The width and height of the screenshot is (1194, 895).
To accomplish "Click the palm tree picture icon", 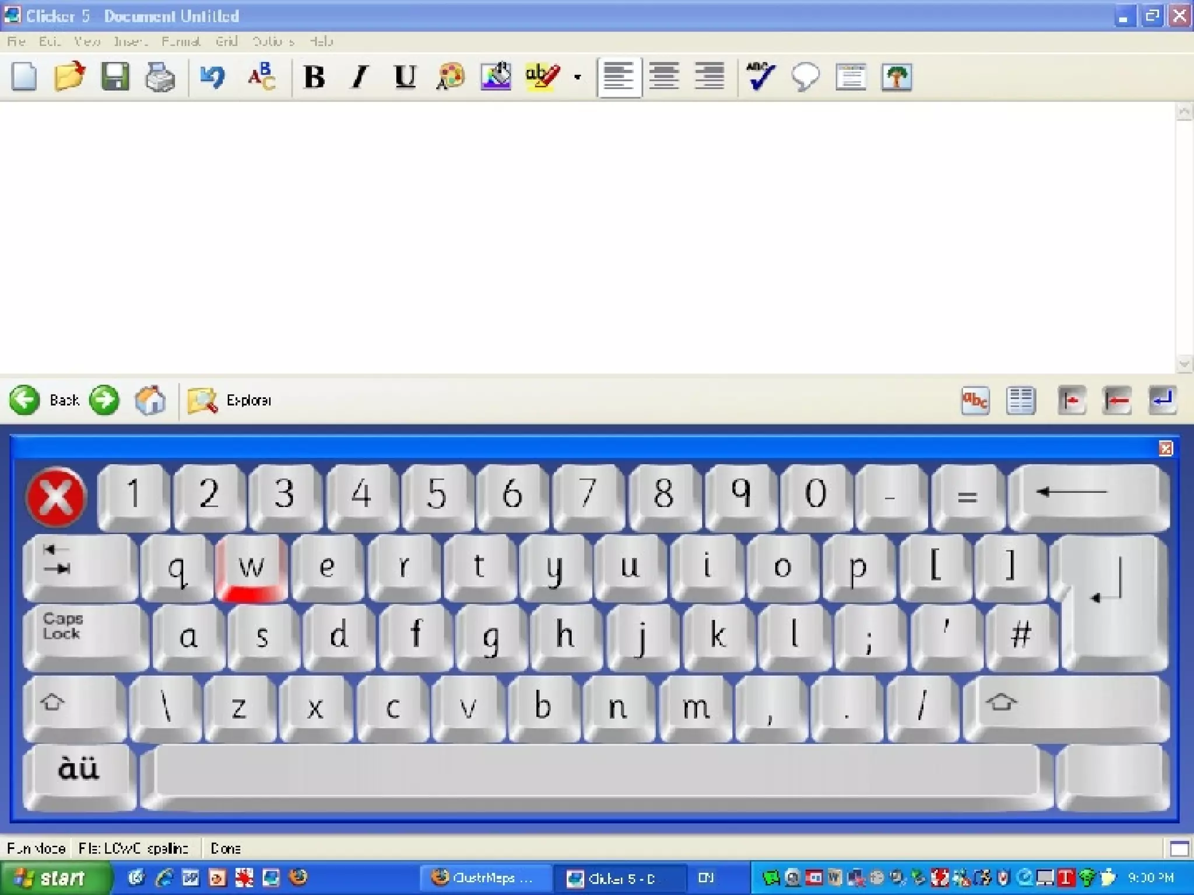I will (896, 76).
